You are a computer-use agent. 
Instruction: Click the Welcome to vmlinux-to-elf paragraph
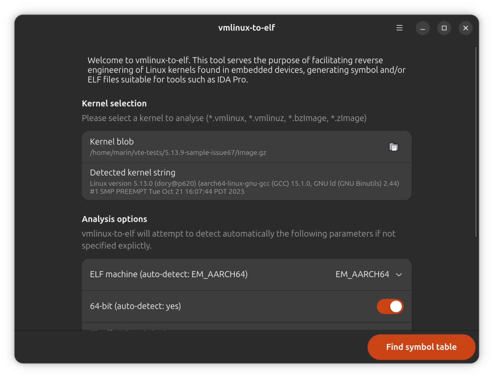tap(246, 70)
